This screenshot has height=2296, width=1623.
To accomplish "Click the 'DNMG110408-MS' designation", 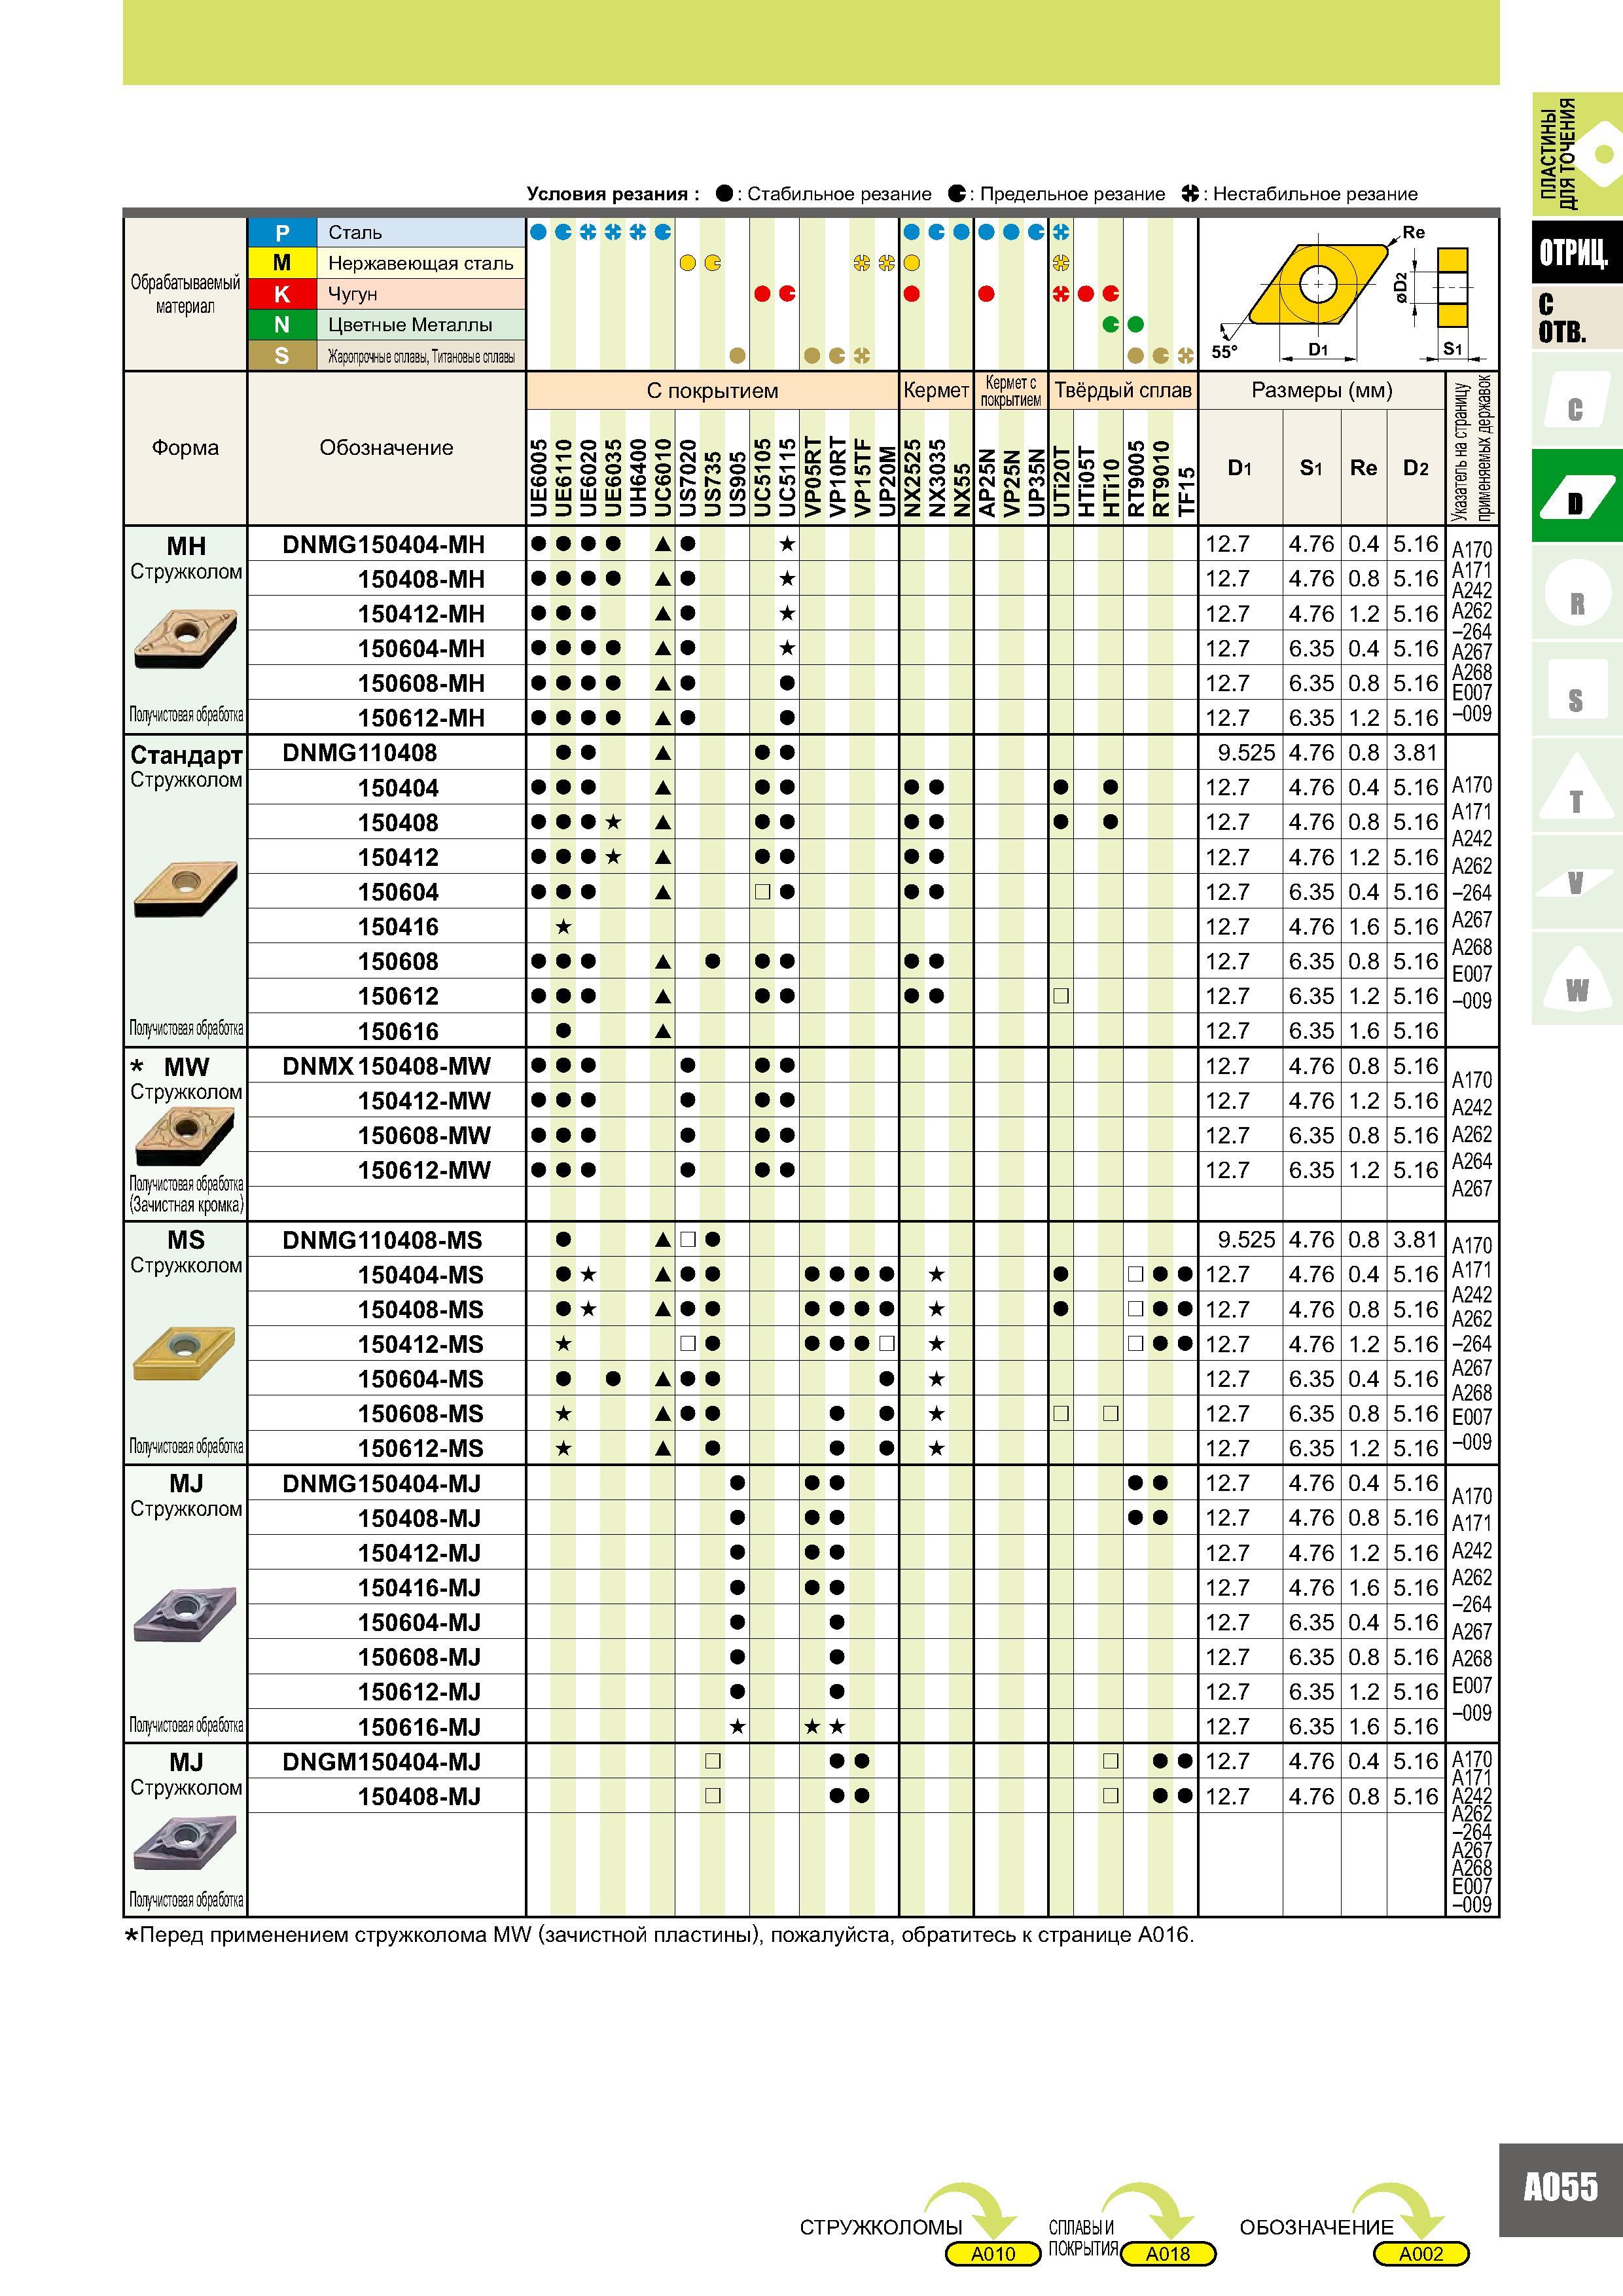I will point(382,1240).
